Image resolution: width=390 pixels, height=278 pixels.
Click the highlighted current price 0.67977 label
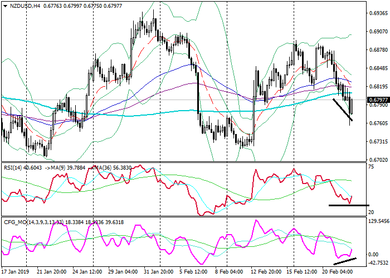(378, 100)
